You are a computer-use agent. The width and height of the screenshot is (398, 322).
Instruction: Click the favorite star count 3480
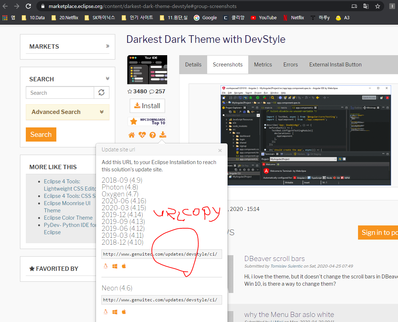pos(137,91)
